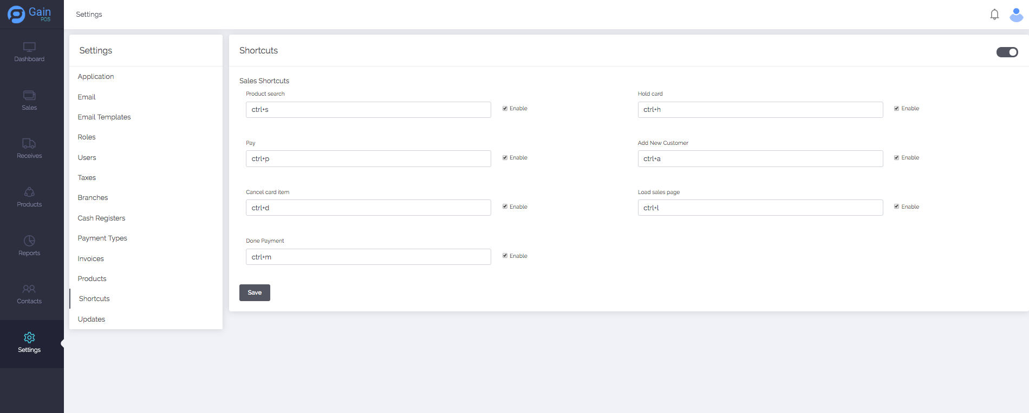1029x413 pixels.
Task: Select Email Templates in settings menu
Action: (104, 117)
